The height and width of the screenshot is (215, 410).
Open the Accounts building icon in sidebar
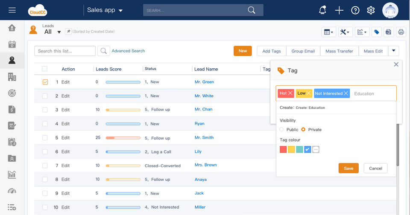coord(12,77)
